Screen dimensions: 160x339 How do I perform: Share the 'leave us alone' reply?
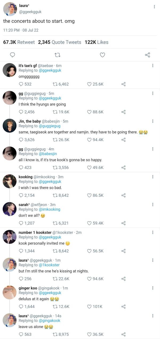(123, 334)
